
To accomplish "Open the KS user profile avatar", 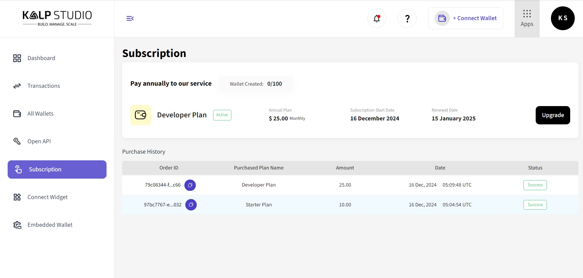I will pyautogui.click(x=563, y=18).
